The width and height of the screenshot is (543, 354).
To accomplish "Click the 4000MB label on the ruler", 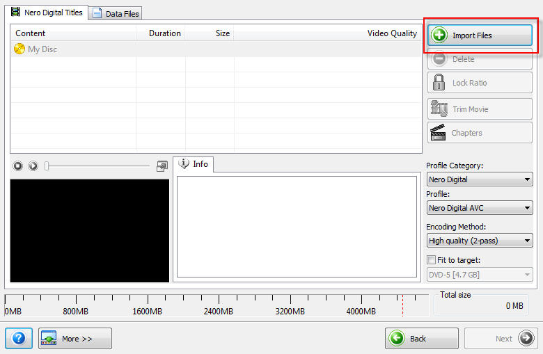I will (x=361, y=312).
